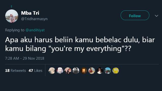The image size is (162, 91).
Task: Open the SpongeBob liker avatar
Action: [x=115, y=71]
